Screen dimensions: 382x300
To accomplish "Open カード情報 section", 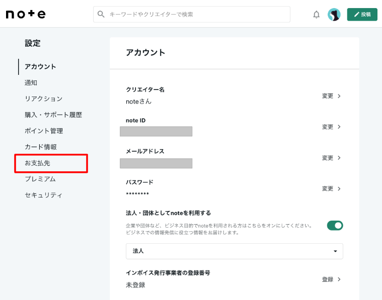I will tap(41, 147).
